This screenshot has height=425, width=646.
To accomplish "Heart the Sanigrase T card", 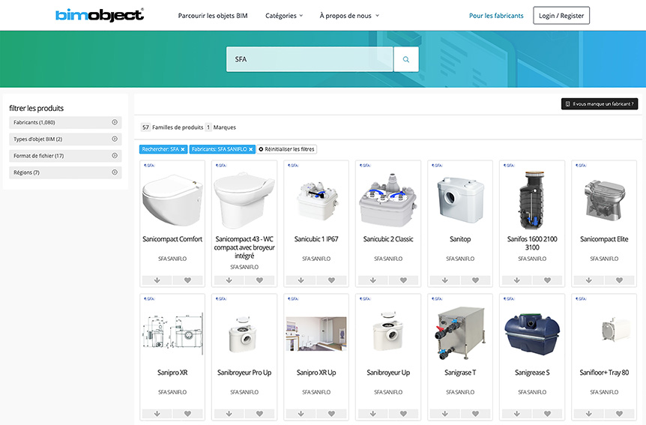I will 475,414.
